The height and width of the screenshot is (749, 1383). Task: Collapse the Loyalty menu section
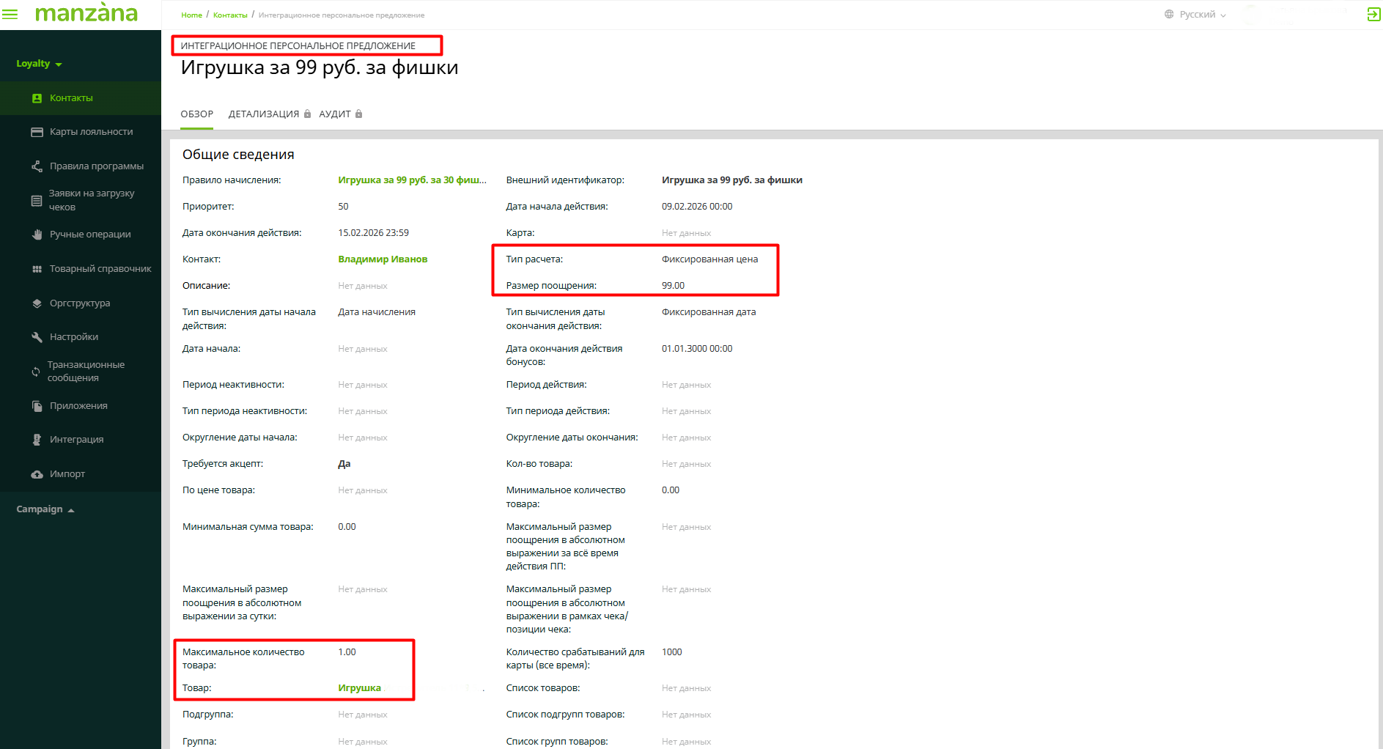coord(39,64)
